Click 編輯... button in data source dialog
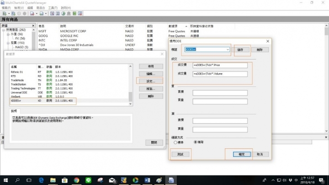 click(151, 74)
